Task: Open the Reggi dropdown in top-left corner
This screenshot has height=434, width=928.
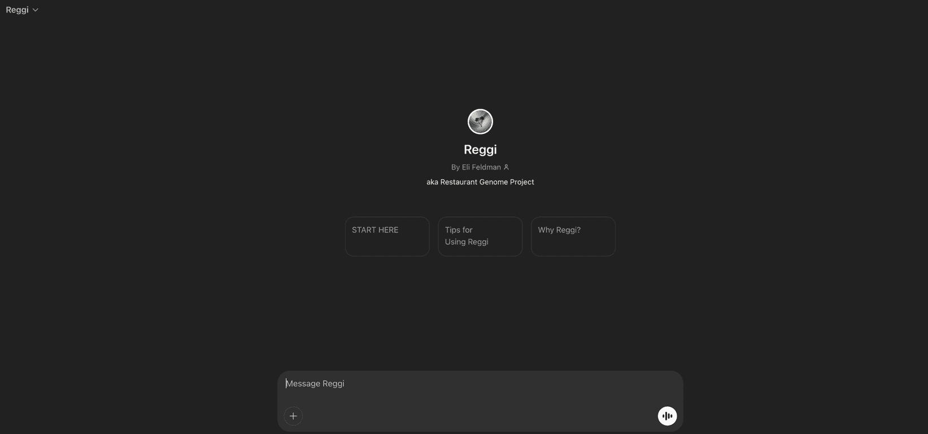Action: coord(22,10)
